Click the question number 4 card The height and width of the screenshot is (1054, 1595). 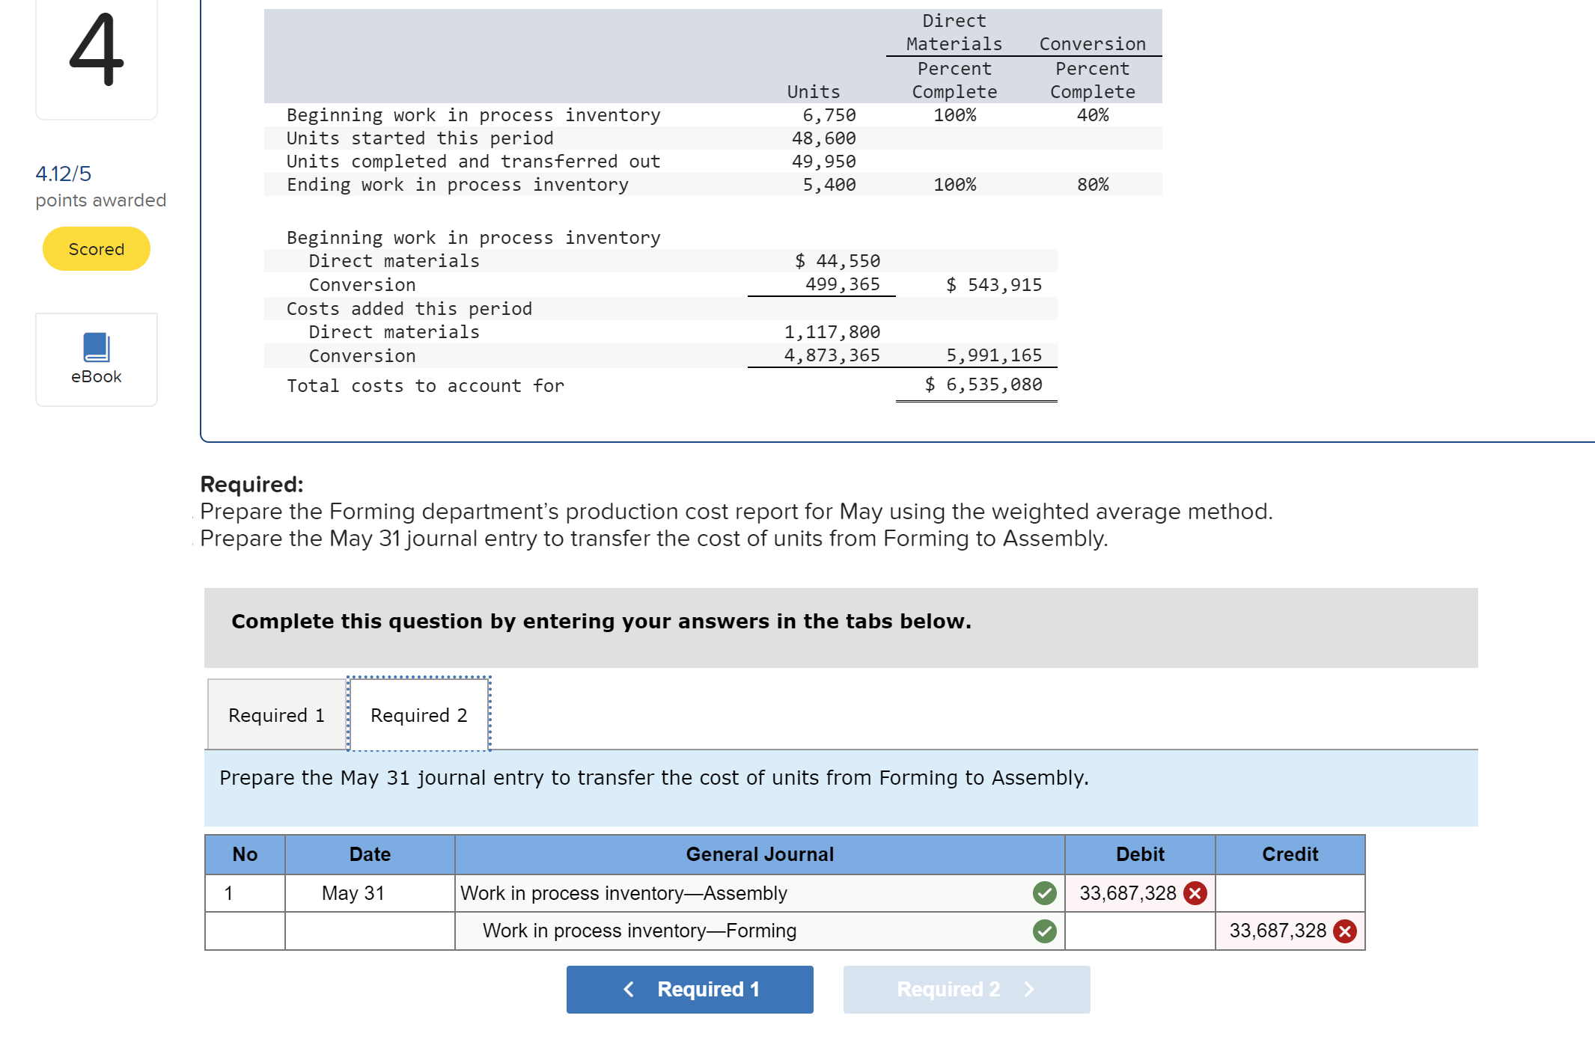pos(97,52)
